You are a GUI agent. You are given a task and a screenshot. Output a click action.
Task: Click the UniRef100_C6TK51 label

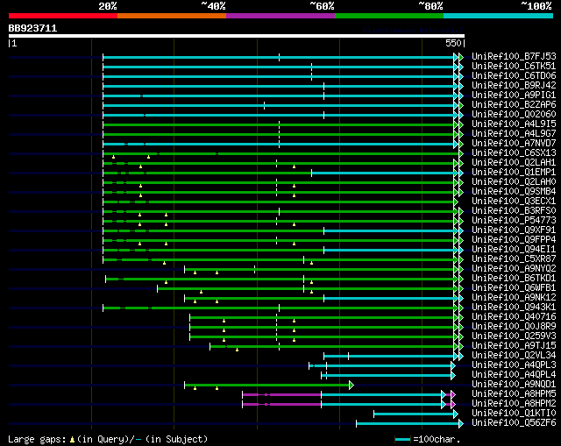click(x=514, y=67)
